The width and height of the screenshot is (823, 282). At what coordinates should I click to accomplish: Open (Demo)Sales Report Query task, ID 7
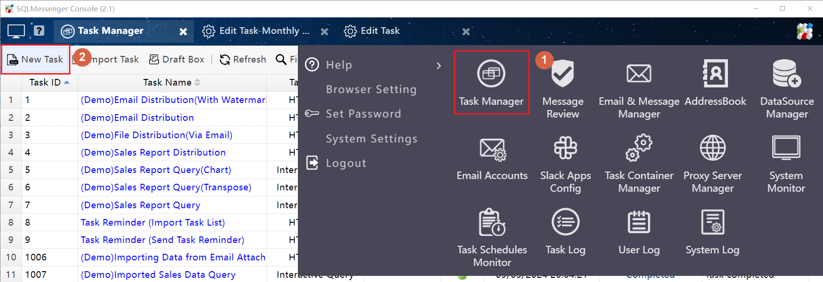[141, 205]
